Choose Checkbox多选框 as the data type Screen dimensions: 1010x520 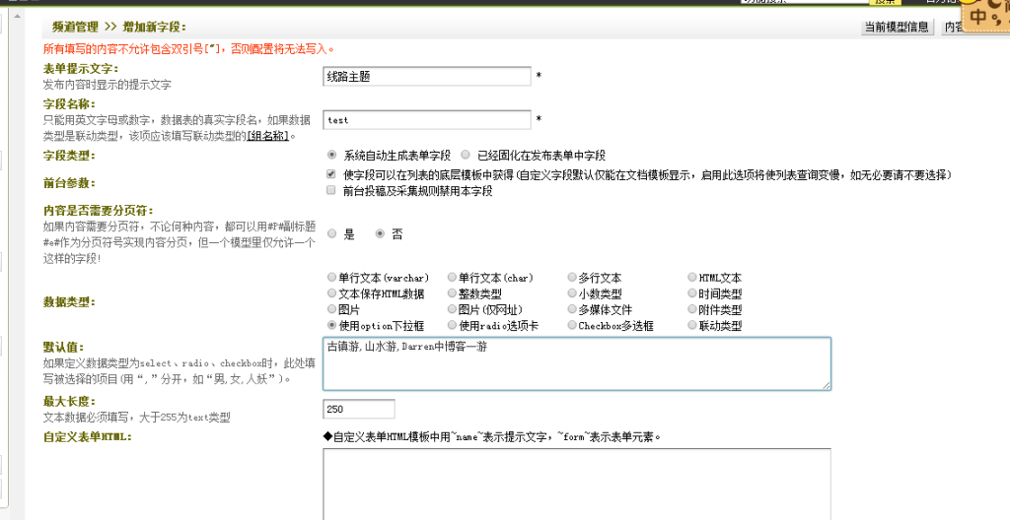572,325
